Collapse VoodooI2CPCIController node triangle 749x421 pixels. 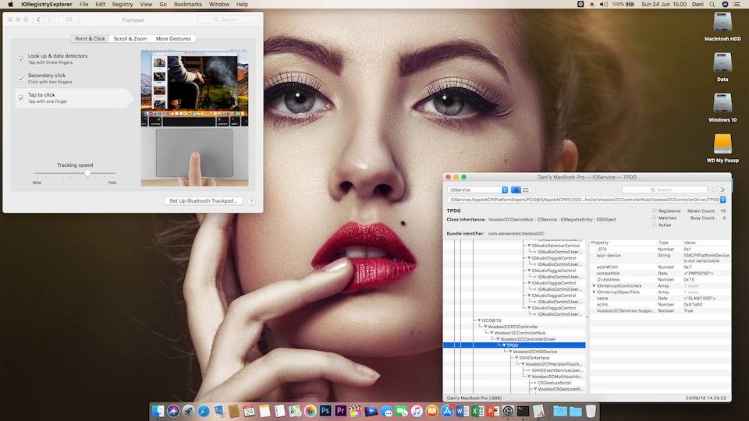click(x=485, y=327)
